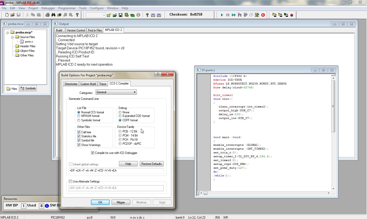
Task: Click the Print icon in the toolbar
Action: [47, 15]
